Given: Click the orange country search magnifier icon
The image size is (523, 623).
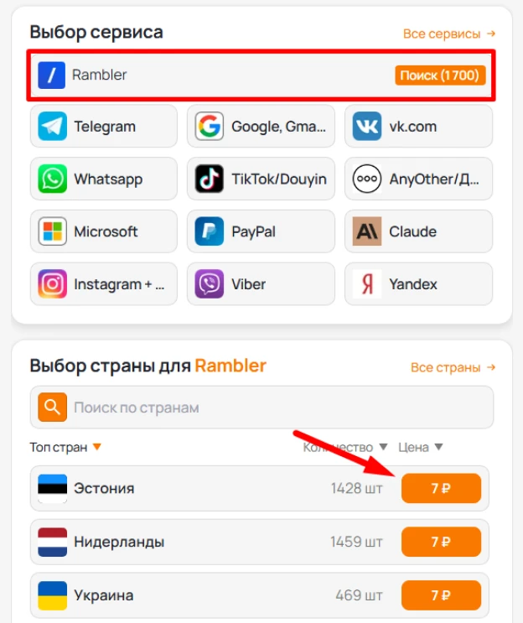Looking at the screenshot, I should [x=53, y=408].
